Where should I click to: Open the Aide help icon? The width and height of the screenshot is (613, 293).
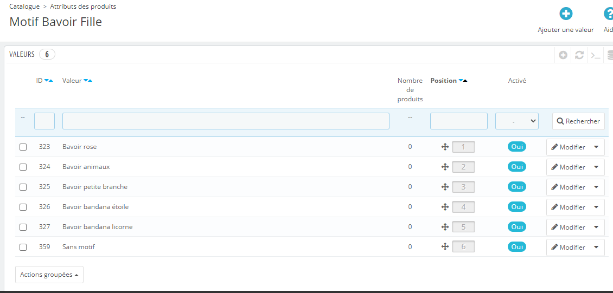click(x=609, y=14)
